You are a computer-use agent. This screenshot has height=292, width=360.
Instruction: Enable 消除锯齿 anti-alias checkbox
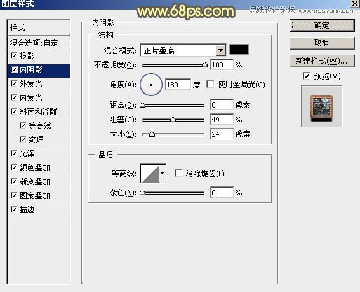click(178, 173)
